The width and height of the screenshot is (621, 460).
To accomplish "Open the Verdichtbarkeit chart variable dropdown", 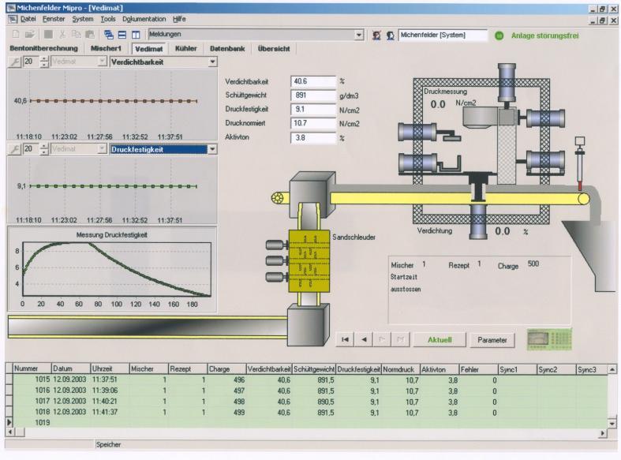I will point(213,62).
